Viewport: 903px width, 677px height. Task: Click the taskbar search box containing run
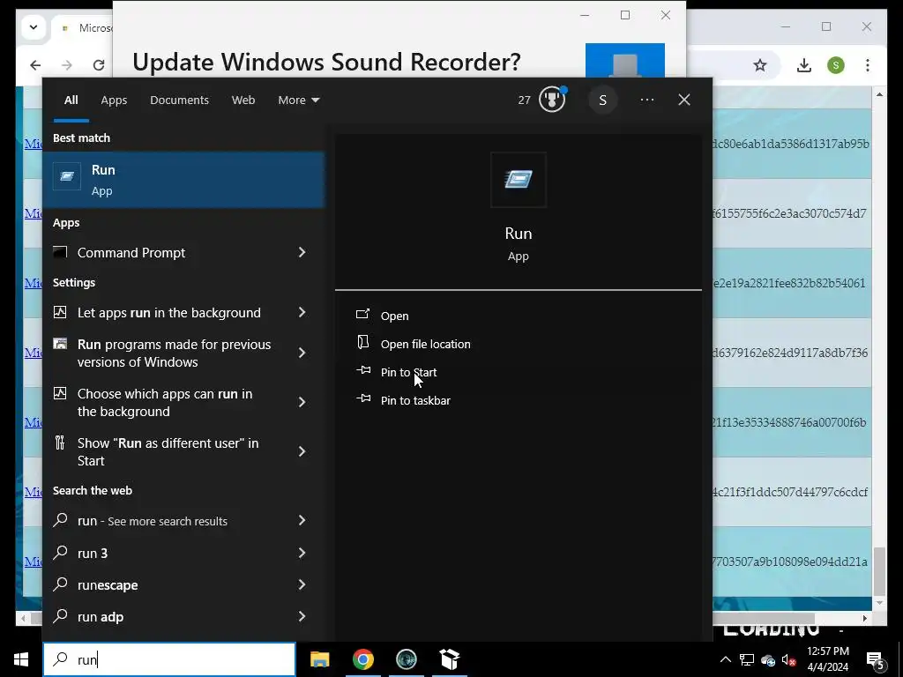tap(169, 659)
